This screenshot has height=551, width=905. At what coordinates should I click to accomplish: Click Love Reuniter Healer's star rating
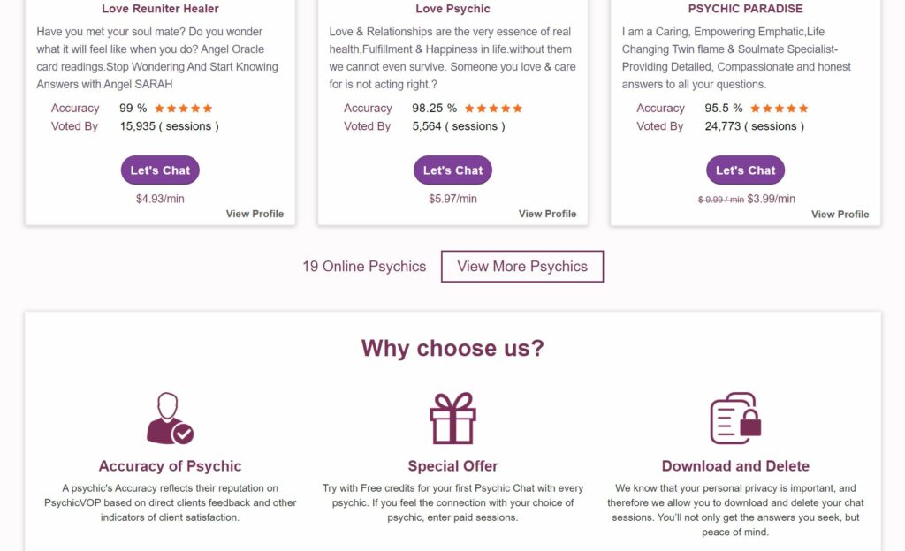[184, 109]
